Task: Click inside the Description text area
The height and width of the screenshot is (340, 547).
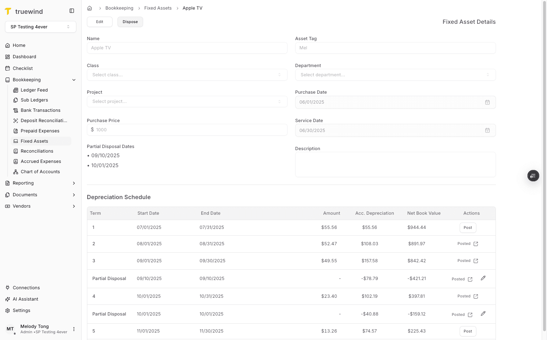Action: pyautogui.click(x=395, y=164)
